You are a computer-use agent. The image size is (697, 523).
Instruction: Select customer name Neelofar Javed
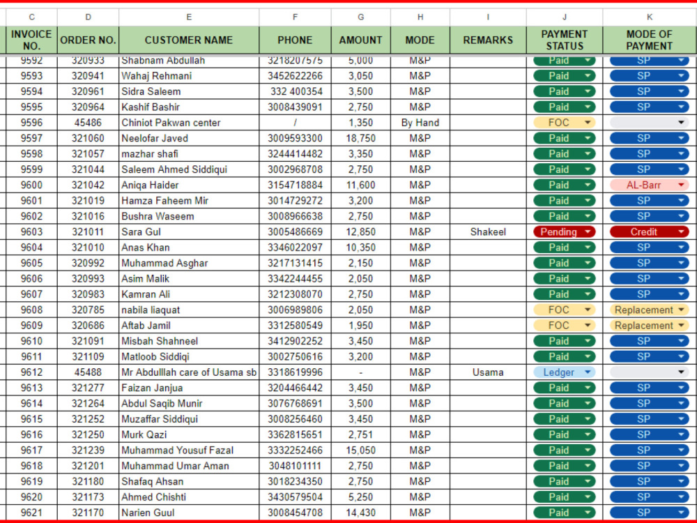click(x=189, y=138)
